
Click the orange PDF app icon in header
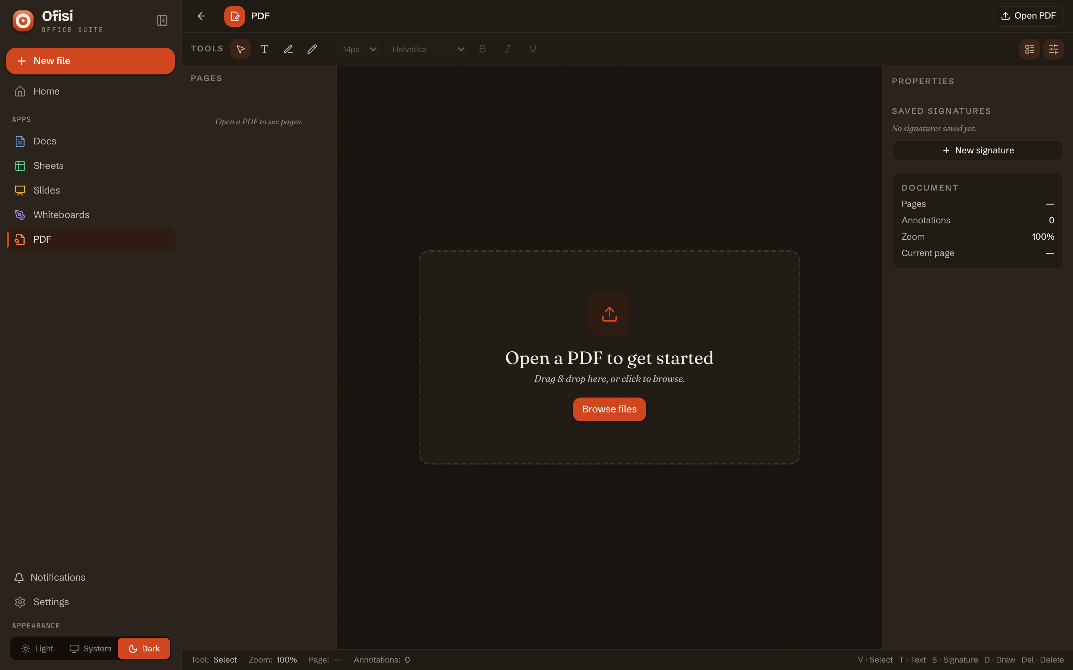[x=235, y=16]
